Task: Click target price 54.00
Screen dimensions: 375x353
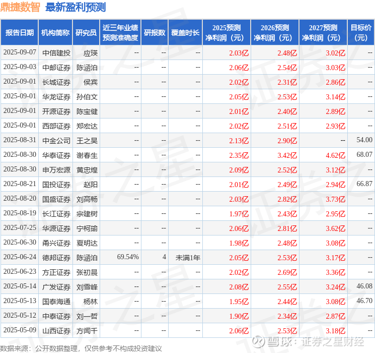Action: [364, 140]
